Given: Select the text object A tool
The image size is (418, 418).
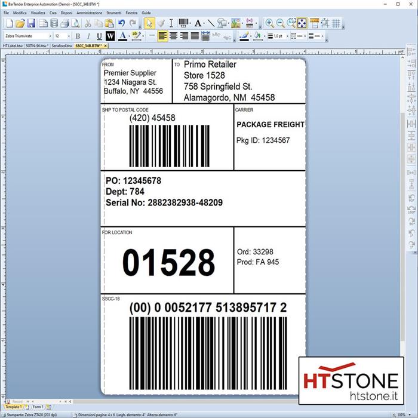Looking at the screenshot, I should click(198, 23).
